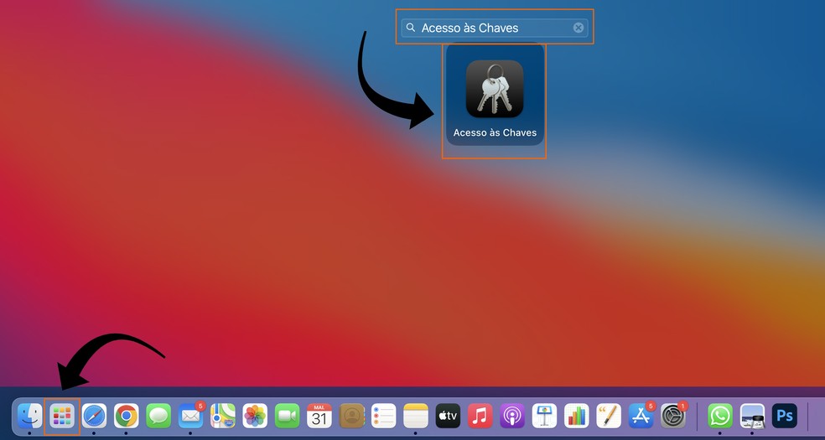Launch Google Chrome from the Dock

127,416
